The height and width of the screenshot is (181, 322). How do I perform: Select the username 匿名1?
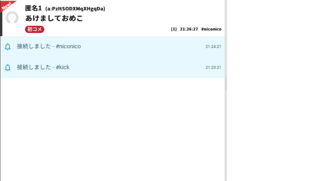pyautogui.click(x=33, y=8)
